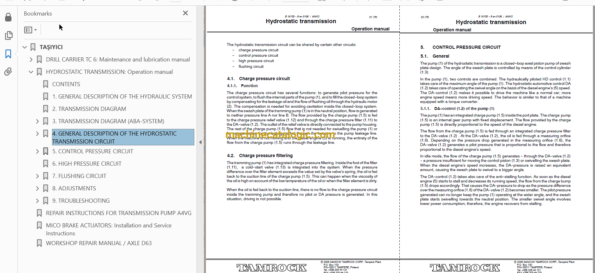Open the bookmarks options dropdown menu
This screenshot has width=595, height=273.
pyautogui.click(x=30, y=30)
